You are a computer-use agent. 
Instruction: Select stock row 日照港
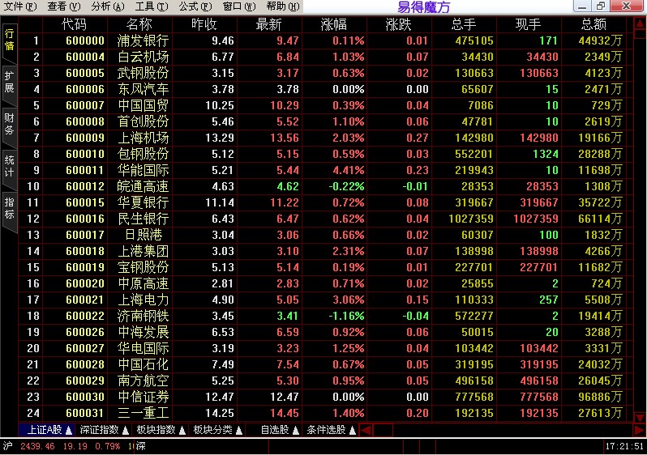coord(325,235)
